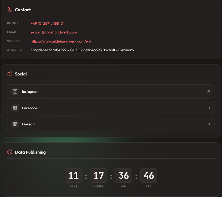Click the SEC label under the countdown

[x=149, y=187]
